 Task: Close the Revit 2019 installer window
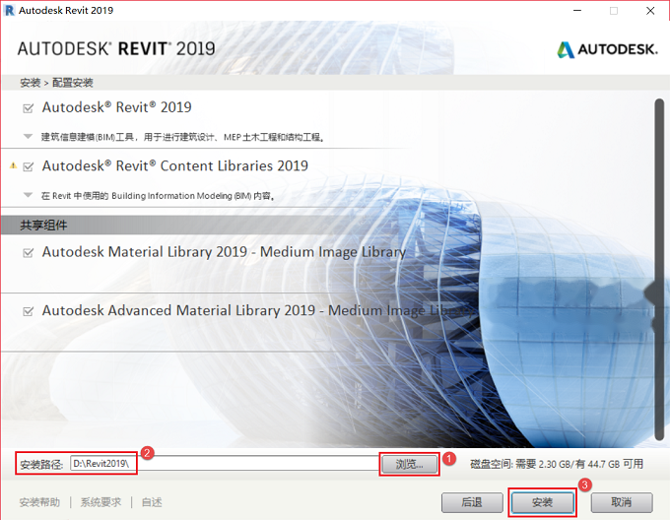click(x=650, y=11)
